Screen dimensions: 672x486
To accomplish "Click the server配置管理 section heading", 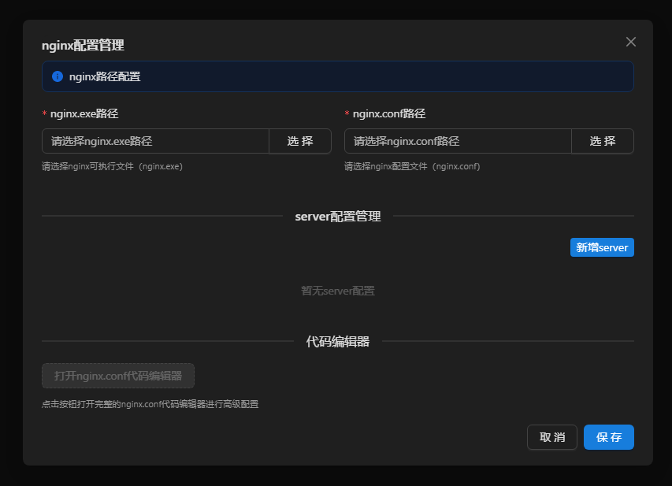I will pyautogui.click(x=338, y=217).
